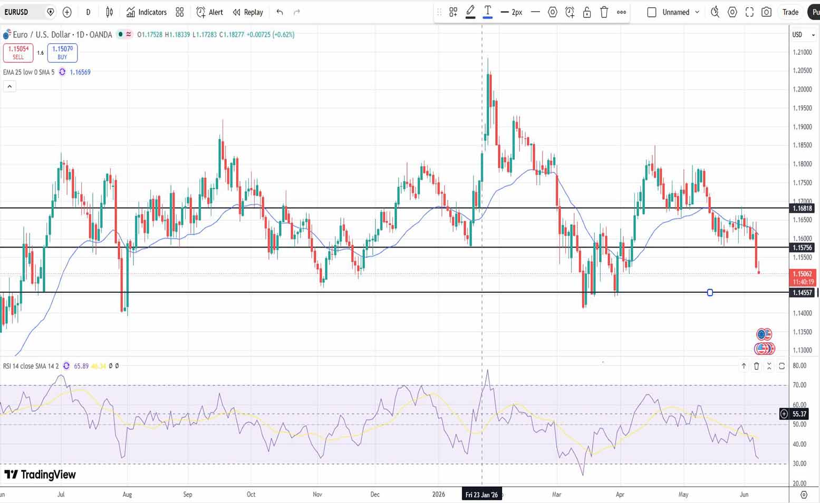Click the refresh icon next to the RSI legend
The image size is (820, 503).
pyautogui.click(x=66, y=366)
